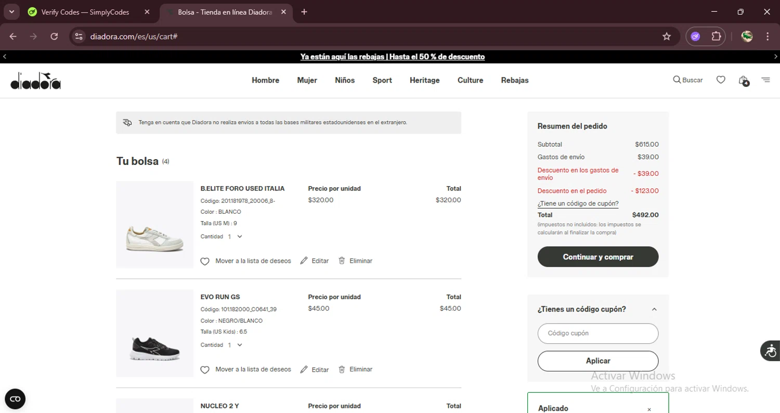Bookmark this page with star icon
780x413 pixels.
pos(667,36)
